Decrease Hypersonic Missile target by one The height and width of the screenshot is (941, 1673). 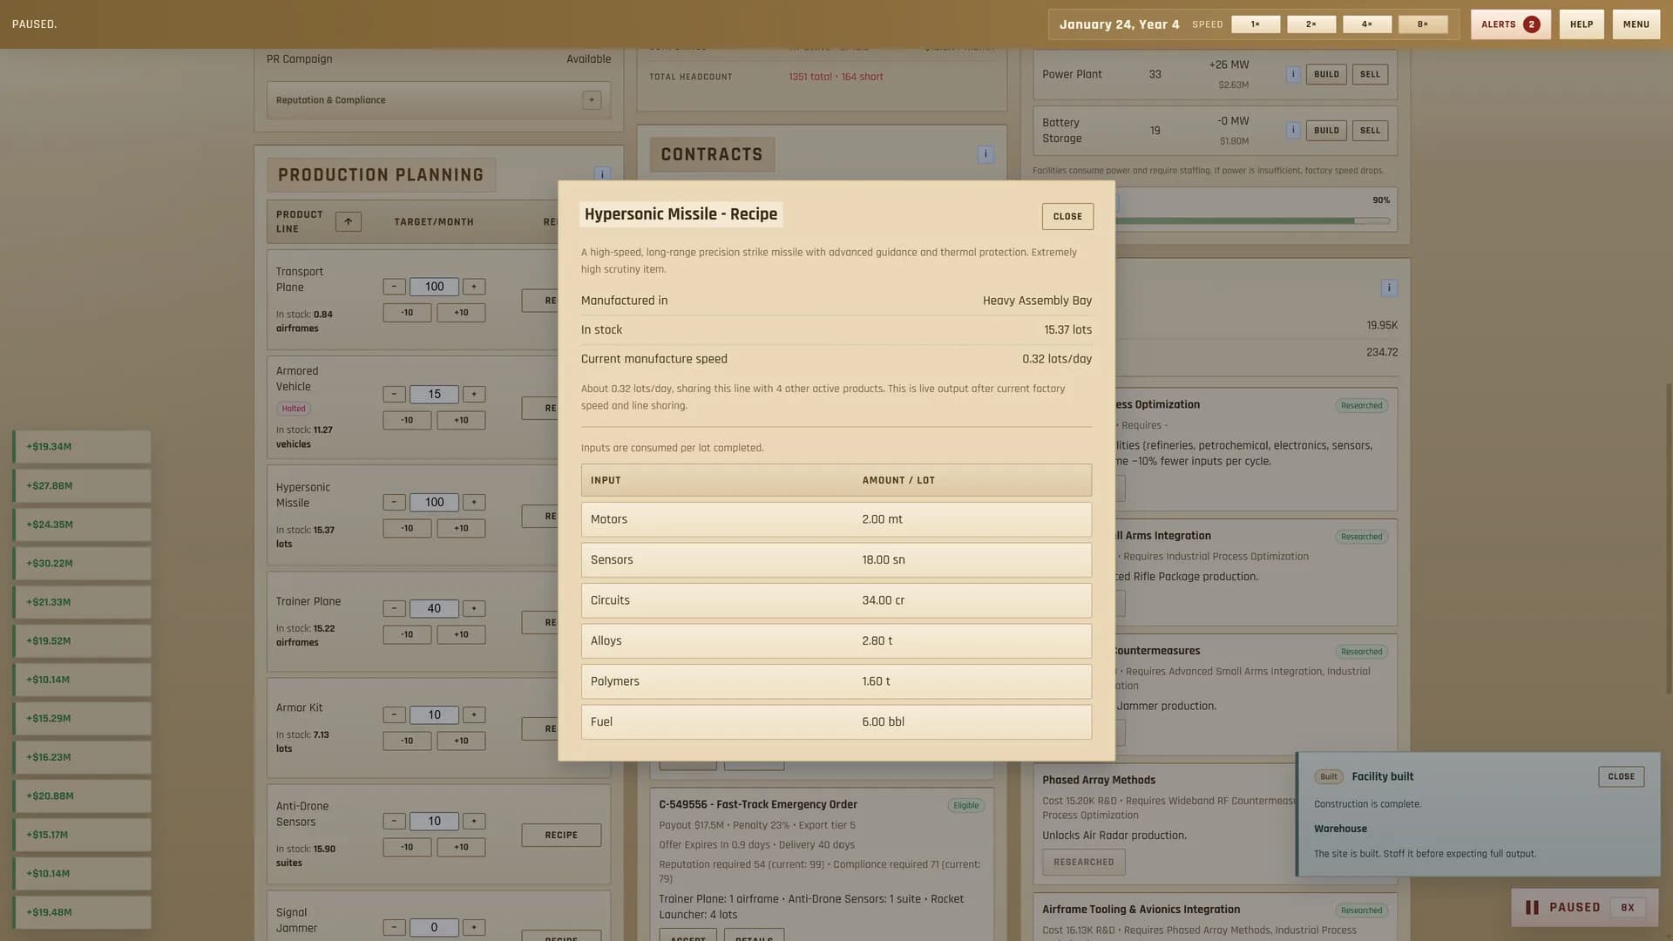(x=394, y=502)
